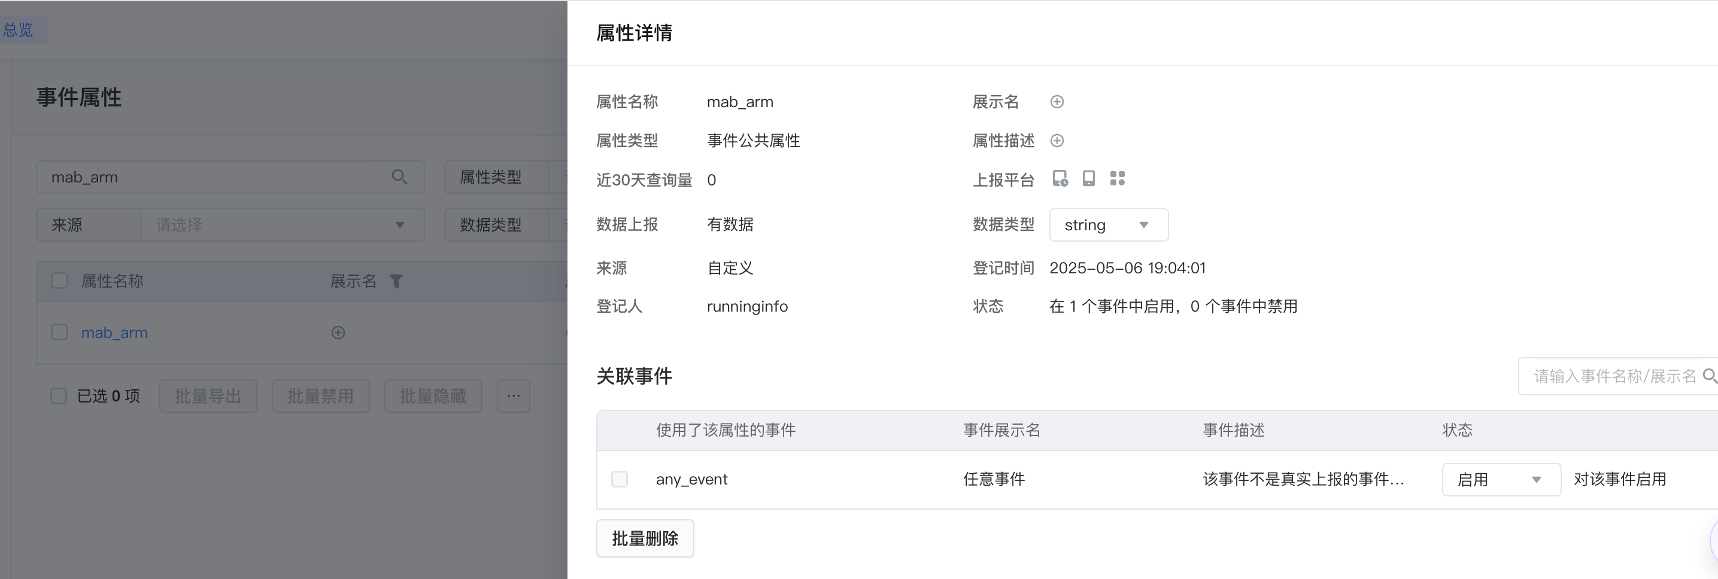Open the more actions ··· menu button
Image resolution: width=1718 pixels, height=579 pixels.
[x=514, y=397]
